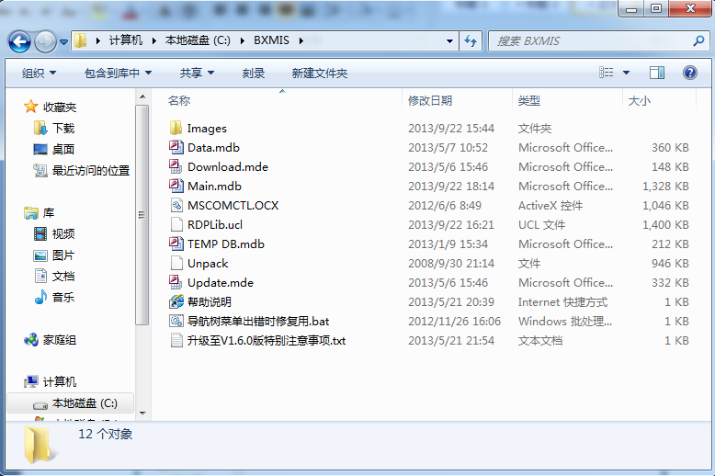Expand the arrow after BXMIS in path
Screen dimensions: 715x476
(301, 40)
